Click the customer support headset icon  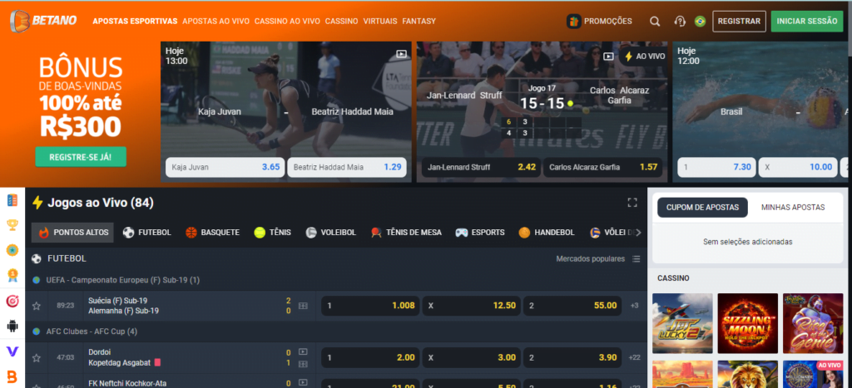[x=679, y=22]
